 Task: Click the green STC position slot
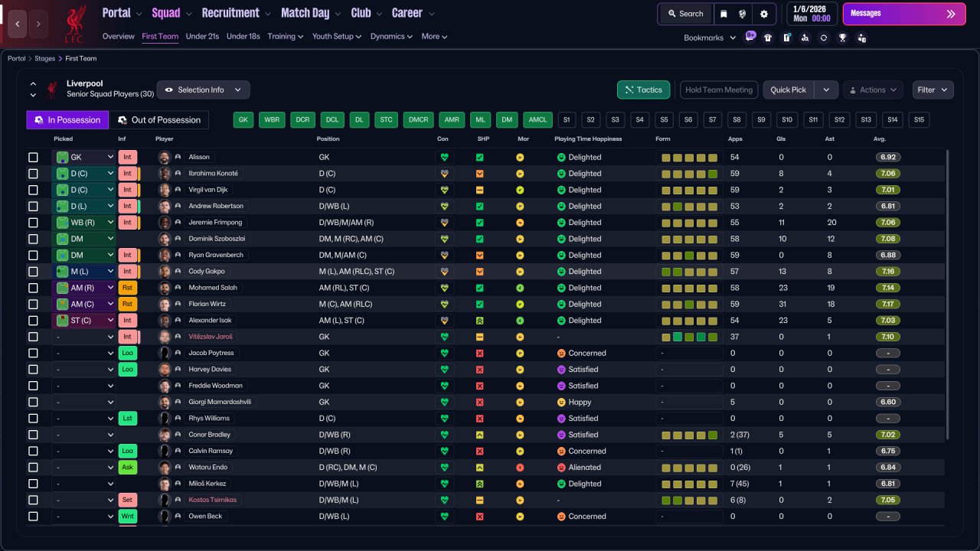(x=386, y=120)
